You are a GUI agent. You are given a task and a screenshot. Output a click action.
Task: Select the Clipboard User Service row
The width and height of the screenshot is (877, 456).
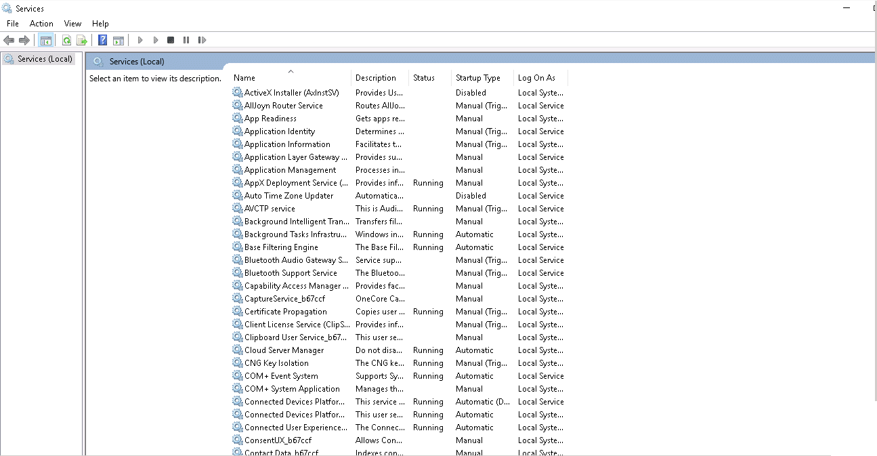click(398, 337)
